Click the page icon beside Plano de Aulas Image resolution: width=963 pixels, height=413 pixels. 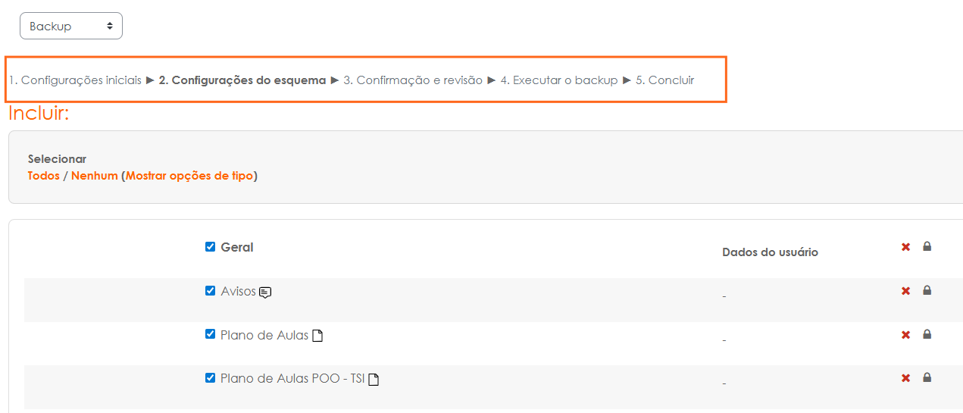(317, 336)
